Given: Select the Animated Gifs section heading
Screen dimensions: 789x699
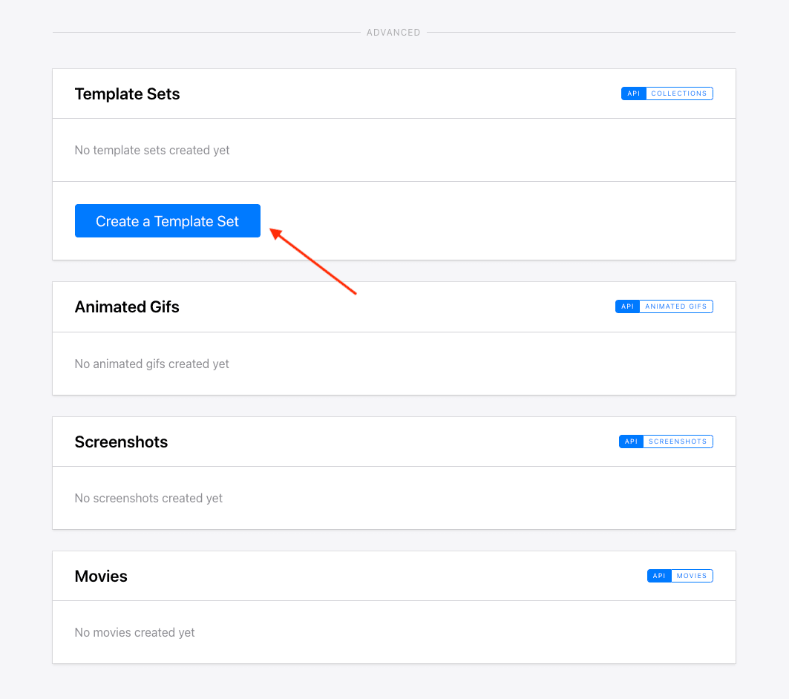Looking at the screenshot, I should tap(126, 306).
